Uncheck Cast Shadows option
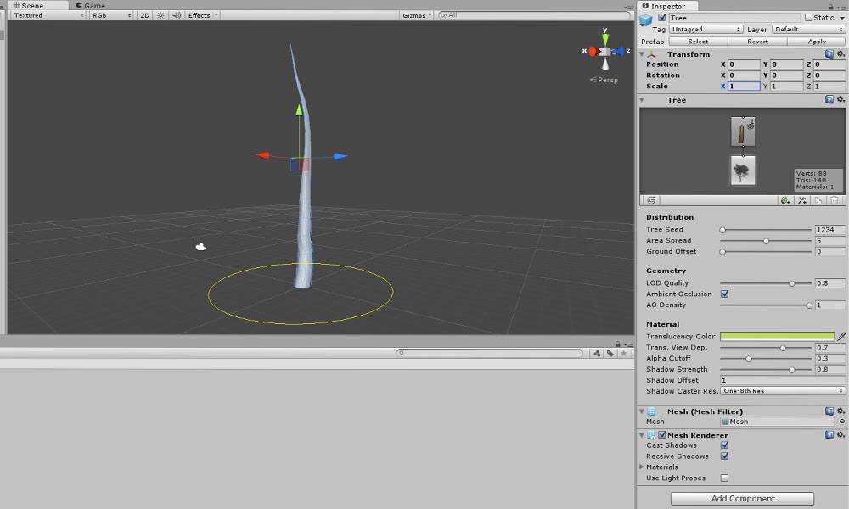Image resolution: width=849 pixels, height=509 pixels. (x=724, y=445)
